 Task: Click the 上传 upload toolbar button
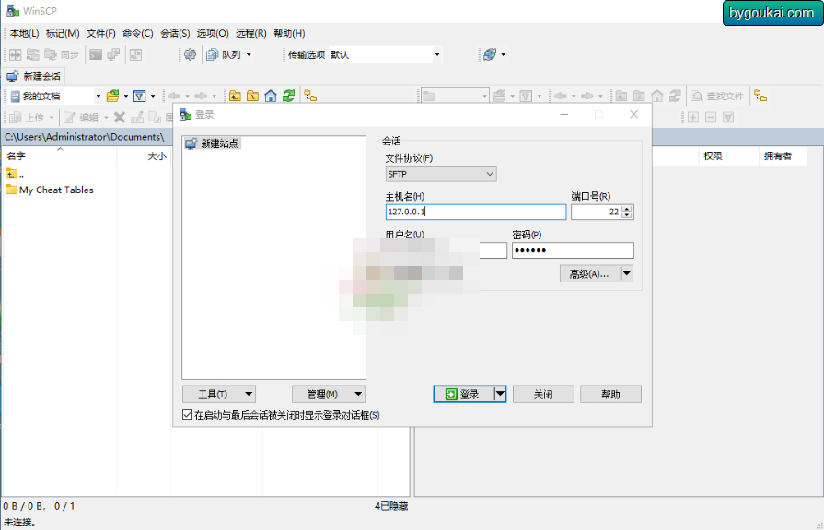pyautogui.click(x=31, y=118)
